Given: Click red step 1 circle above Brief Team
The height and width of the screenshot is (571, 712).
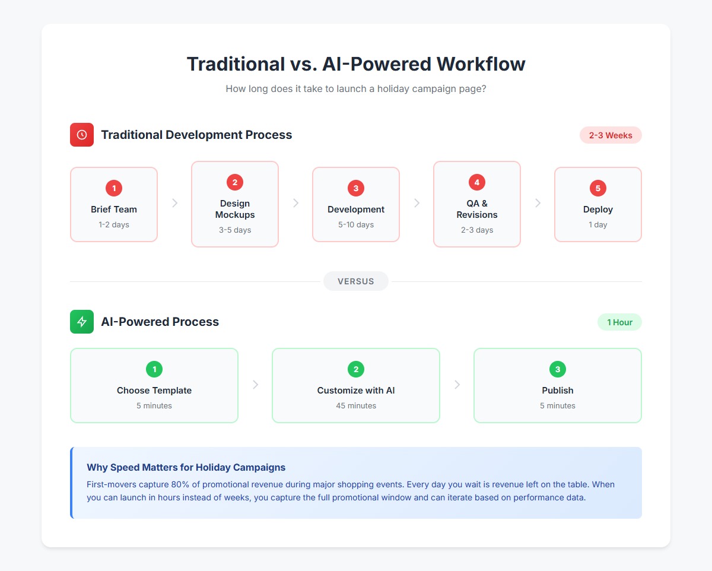Looking at the screenshot, I should (x=114, y=189).
